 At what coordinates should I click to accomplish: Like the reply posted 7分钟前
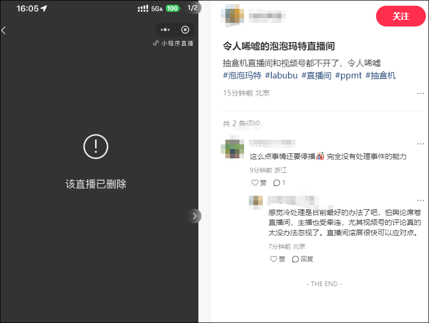coord(277,259)
